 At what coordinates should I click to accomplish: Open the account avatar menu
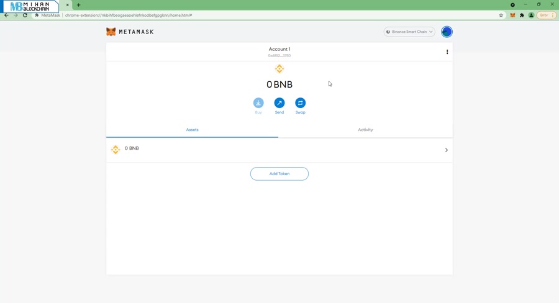[x=447, y=32]
